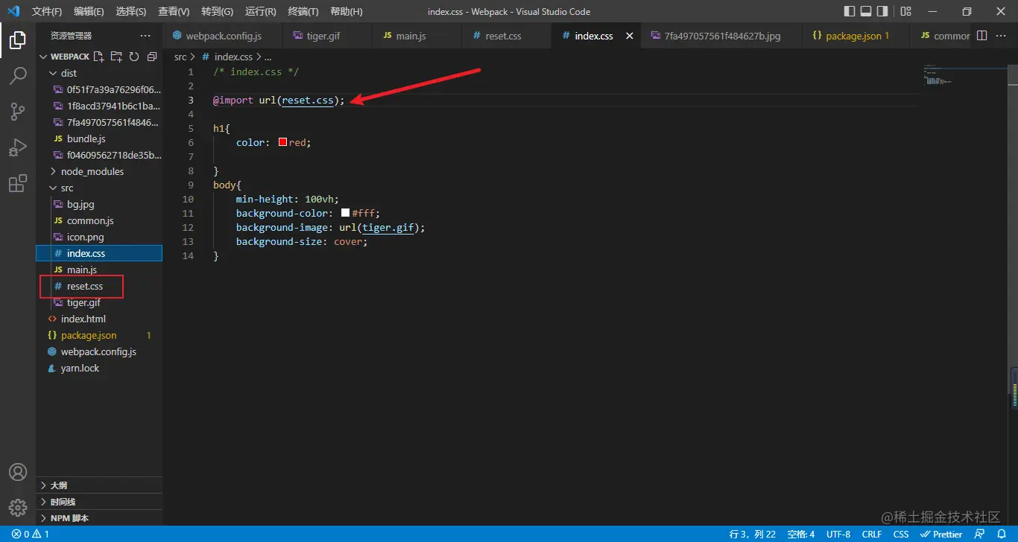Open explorer panel more actions ellipsis
This screenshot has width=1018, height=542.
(x=145, y=36)
